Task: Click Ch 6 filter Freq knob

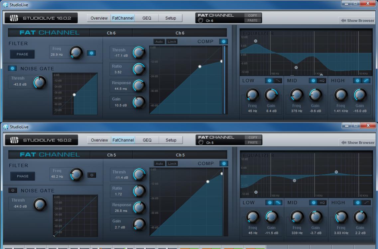Action: coord(76,52)
